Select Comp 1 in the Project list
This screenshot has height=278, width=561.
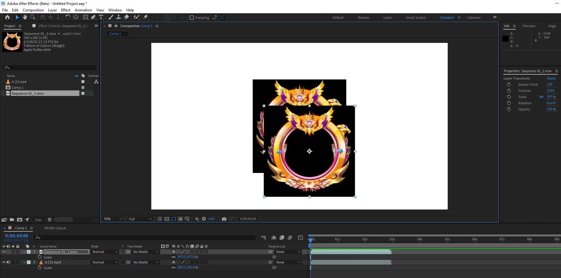coord(18,88)
